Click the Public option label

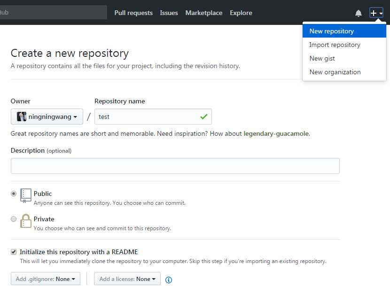43,194
